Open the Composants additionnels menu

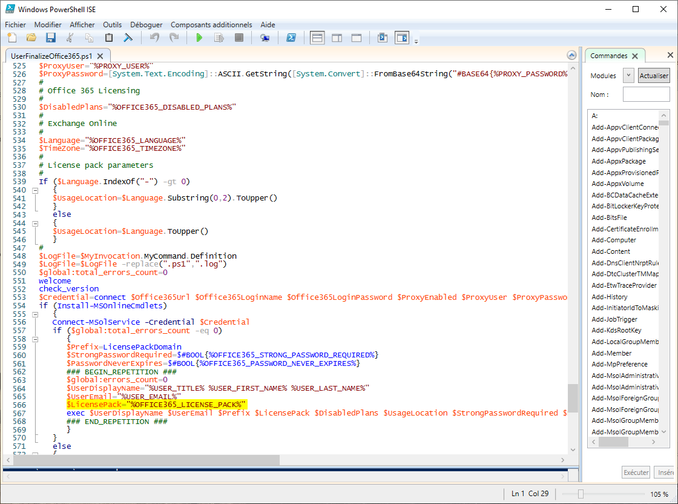(x=211, y=25)
